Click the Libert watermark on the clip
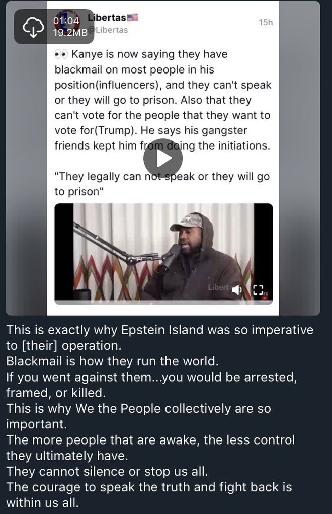Screen dimensions: 332x514 [x=219, y=287]
